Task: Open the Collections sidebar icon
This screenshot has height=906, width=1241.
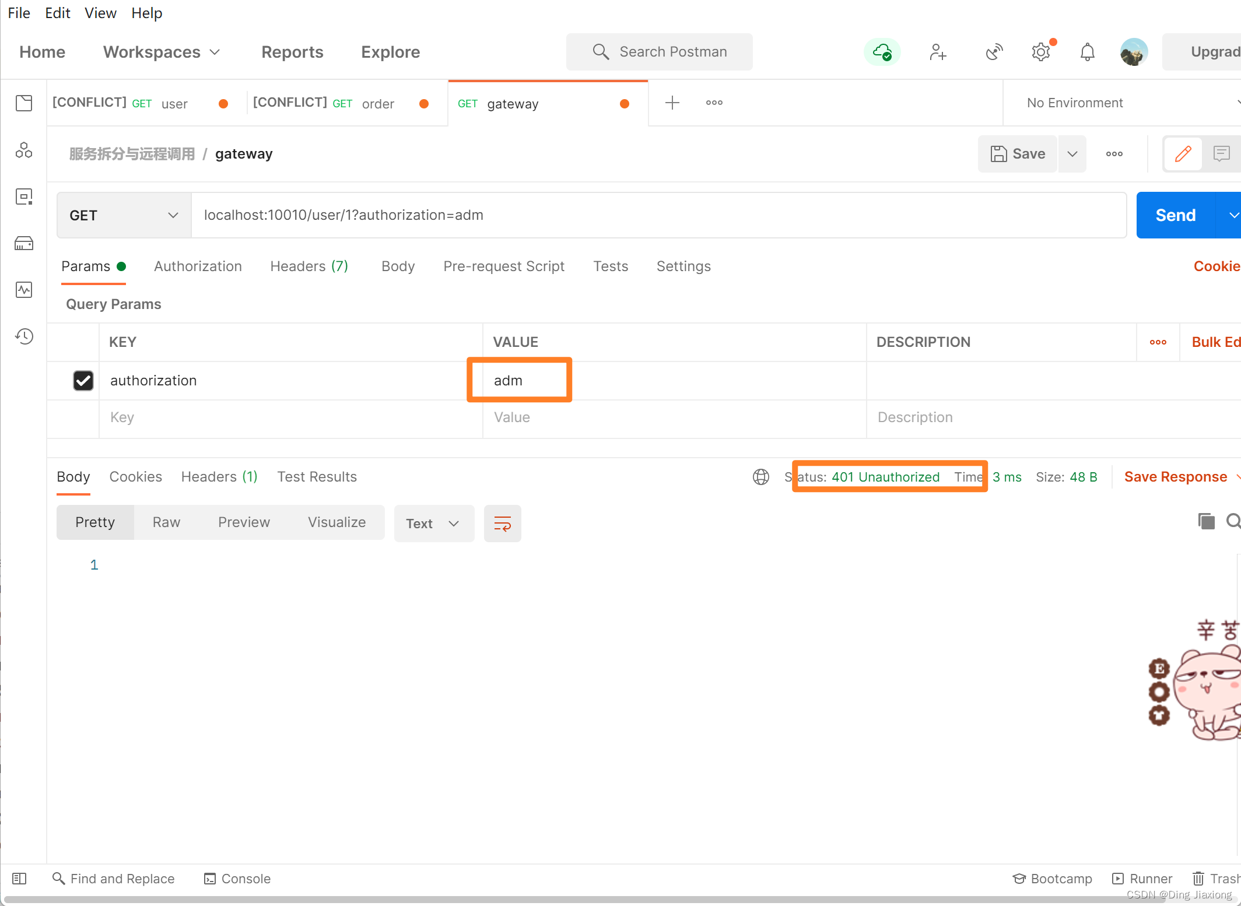Action: coord(24,103)
